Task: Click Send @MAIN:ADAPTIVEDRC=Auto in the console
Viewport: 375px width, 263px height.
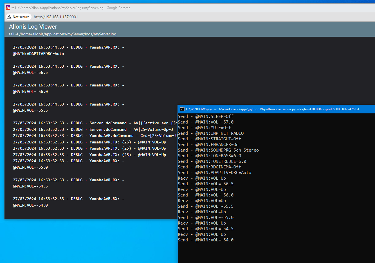Action: point(215,172)
